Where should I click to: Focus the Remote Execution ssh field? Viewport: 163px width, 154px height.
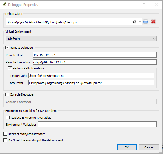coord(95,62)
